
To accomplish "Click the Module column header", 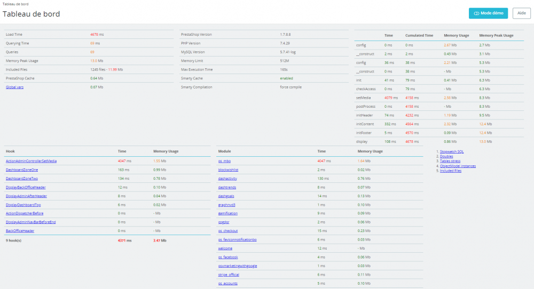I will point(224,151).
